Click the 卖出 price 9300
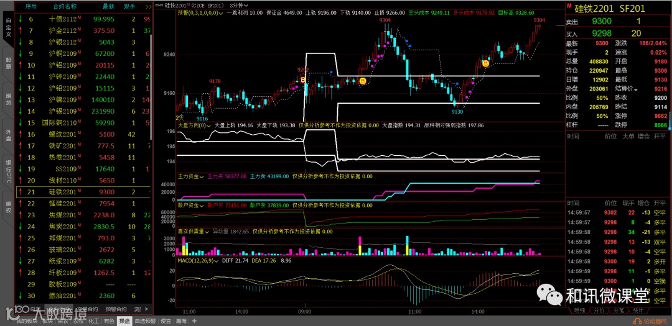672x326 pixels. pos(602,21)
